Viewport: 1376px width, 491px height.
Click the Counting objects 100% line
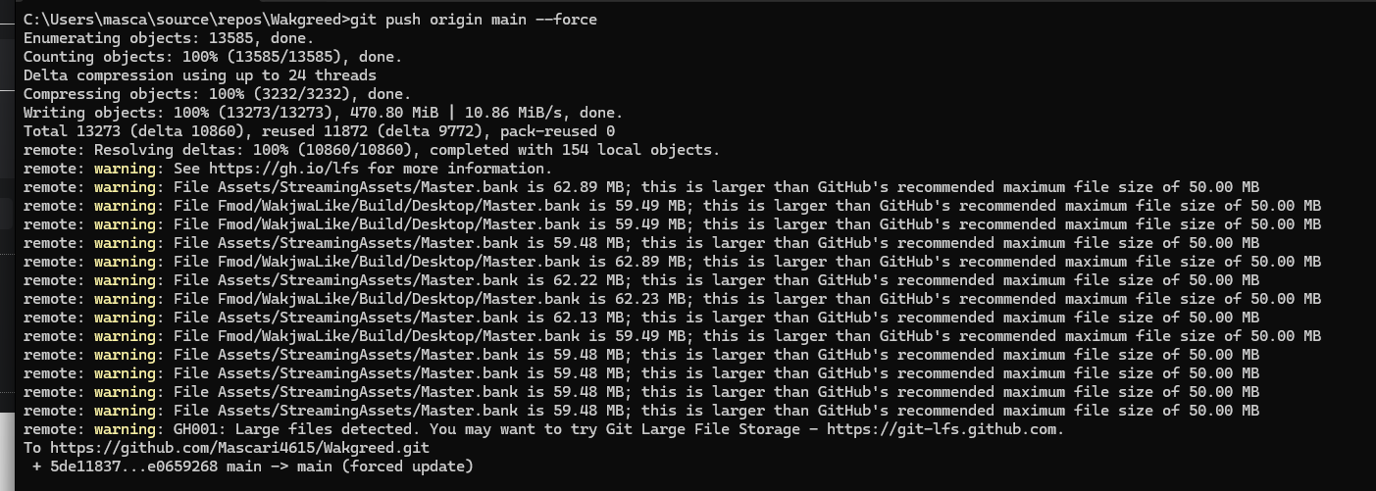pyautogui.click(x=213, y=57)
